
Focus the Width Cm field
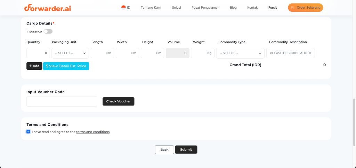(x=127, y=53)
